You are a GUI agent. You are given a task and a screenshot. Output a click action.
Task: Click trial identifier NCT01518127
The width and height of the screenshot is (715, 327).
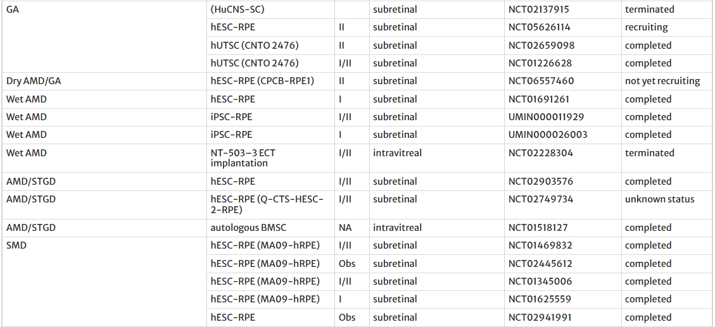538,228
